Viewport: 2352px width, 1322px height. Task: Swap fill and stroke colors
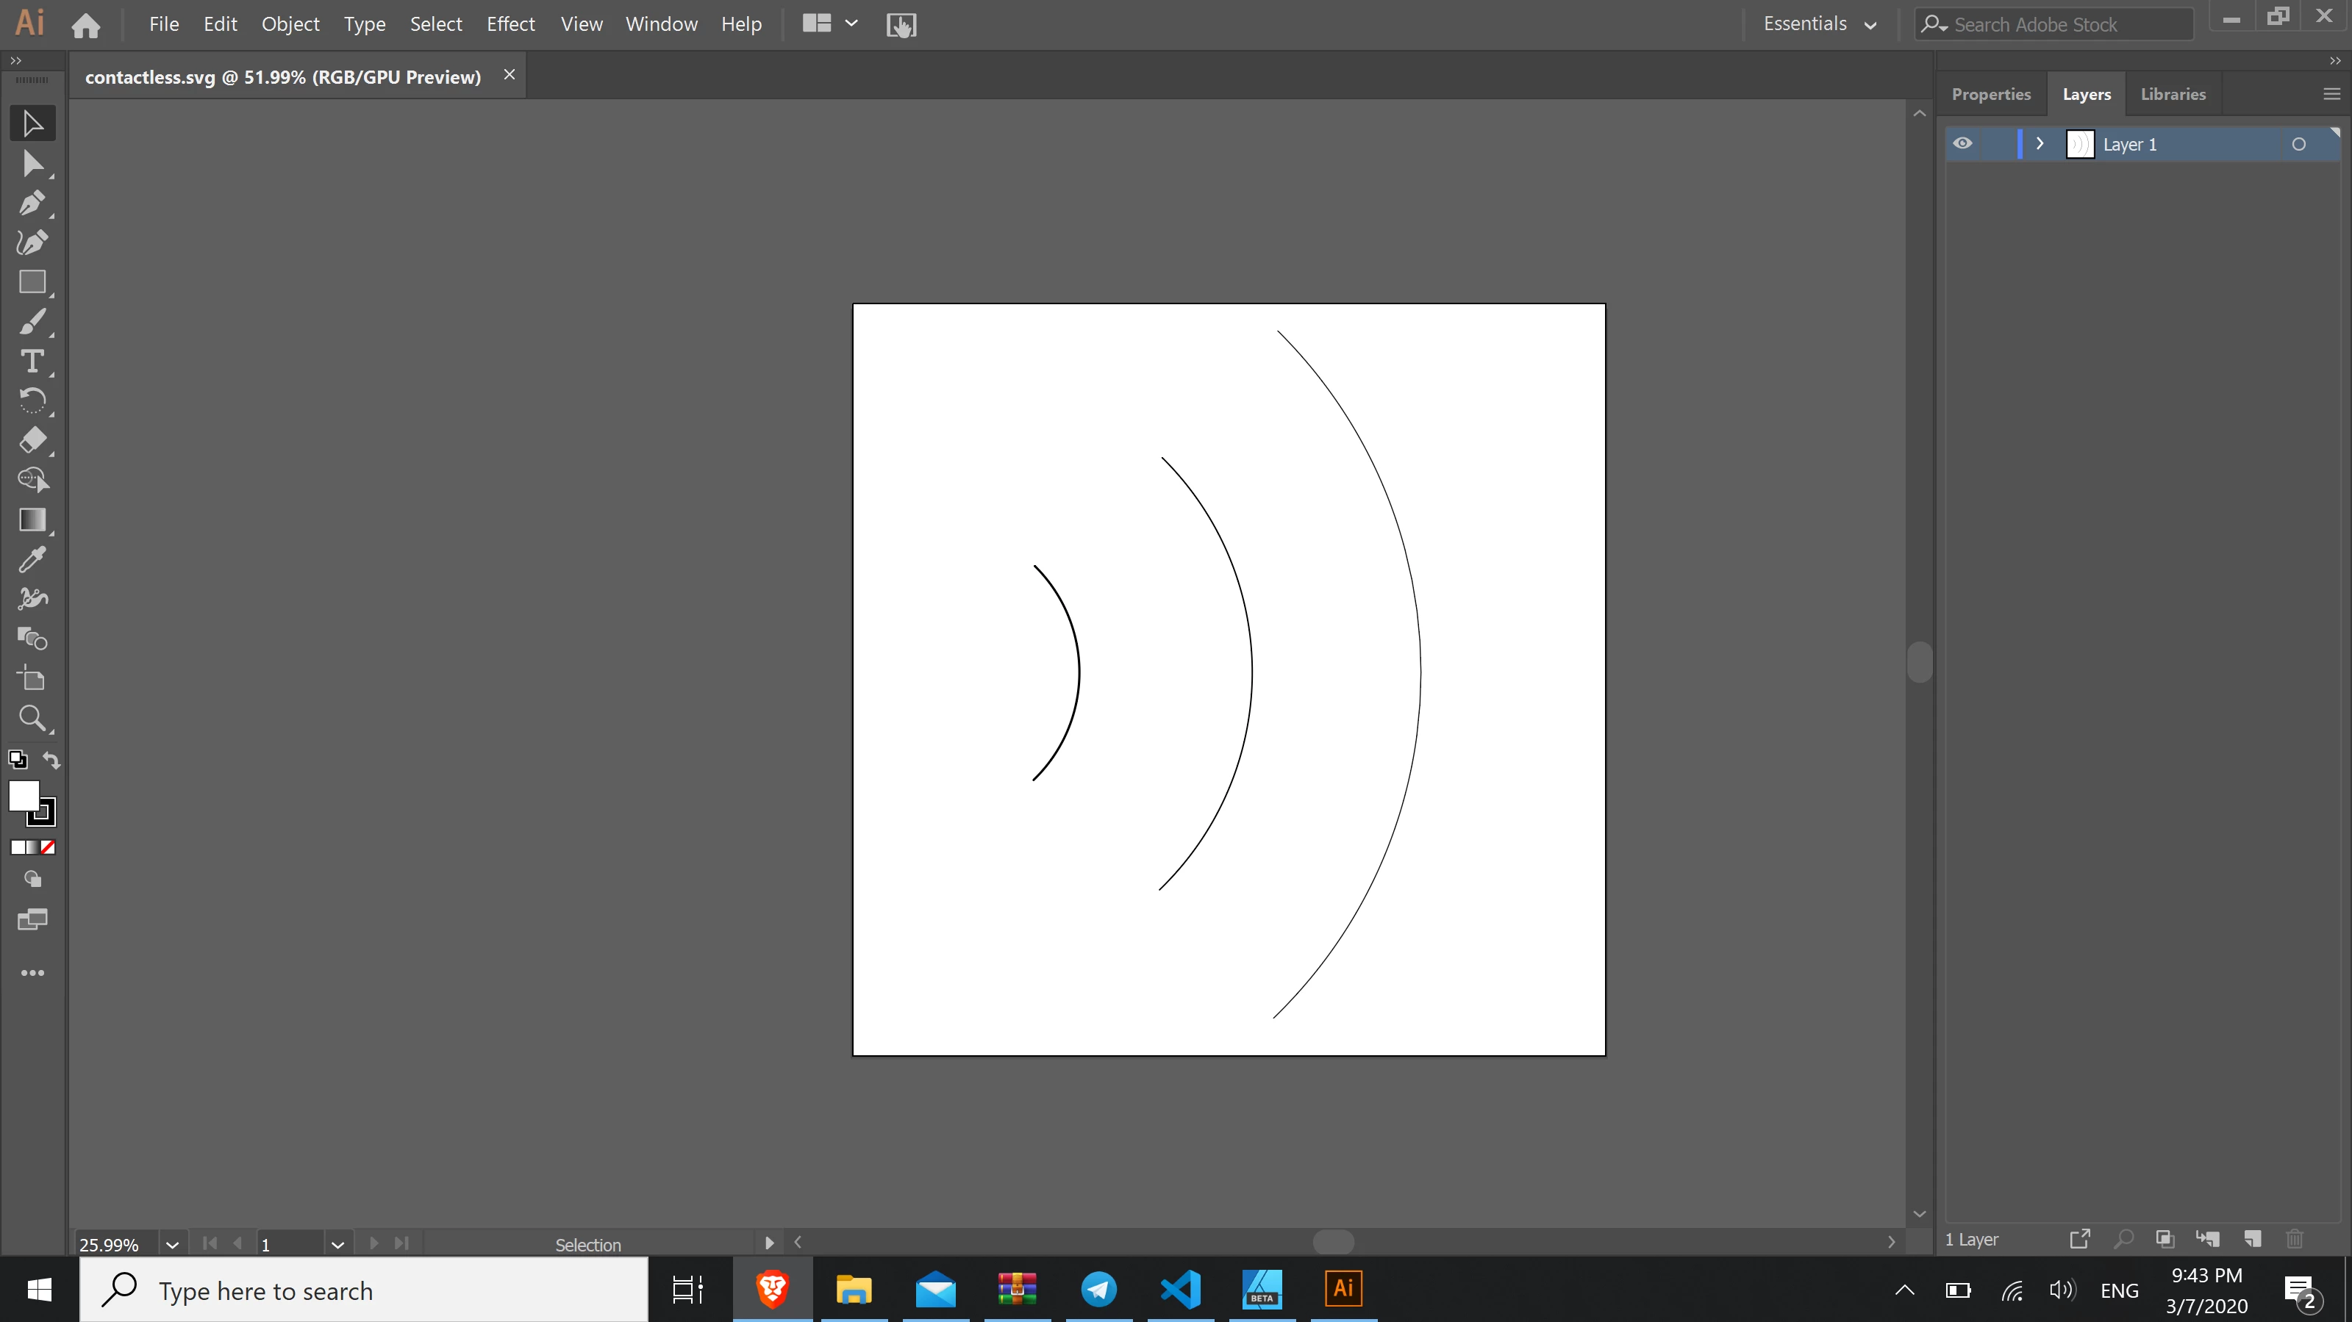51,760
